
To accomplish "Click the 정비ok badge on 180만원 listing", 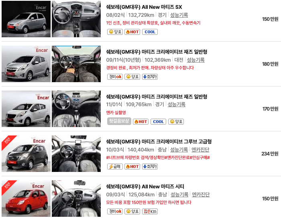I will (115, 77).
